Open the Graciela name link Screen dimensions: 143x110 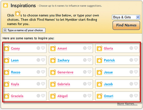17,96
